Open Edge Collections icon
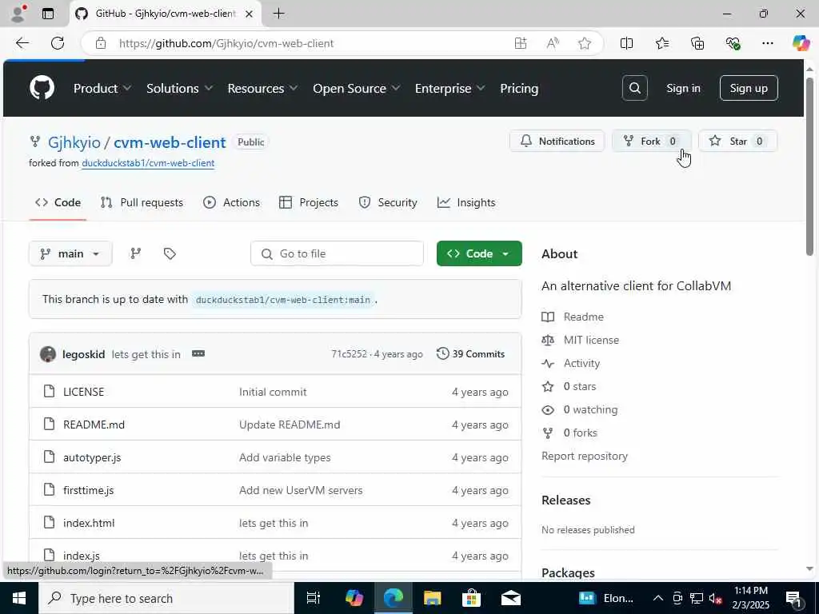819x614 pixels. pyautogui.click(x=697, y=43)
